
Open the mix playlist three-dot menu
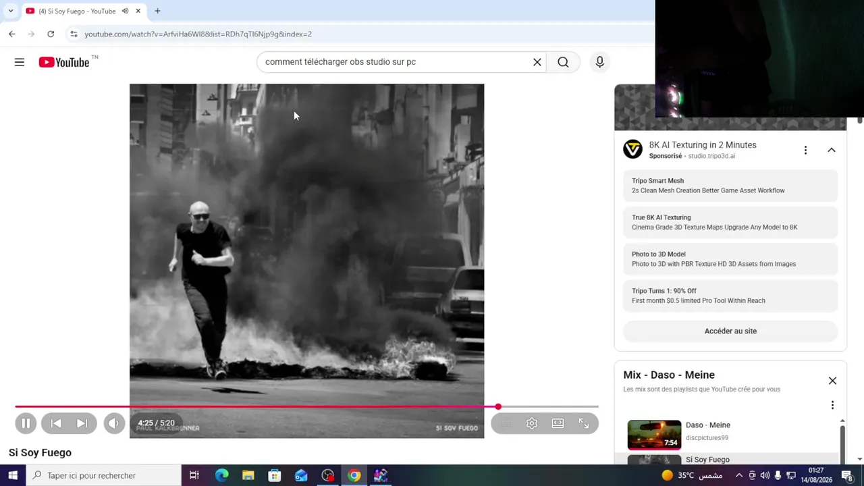coord(832,405)
